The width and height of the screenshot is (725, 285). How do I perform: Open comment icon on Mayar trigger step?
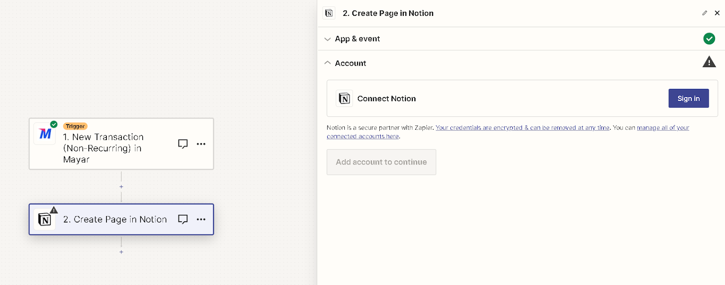pos(183,144)
